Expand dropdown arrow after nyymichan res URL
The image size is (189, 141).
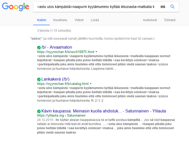point(96,52)
